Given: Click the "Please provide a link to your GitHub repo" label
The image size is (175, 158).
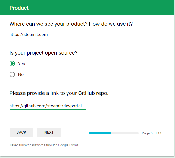Looking at the screenshot, I should coord(59,93).
